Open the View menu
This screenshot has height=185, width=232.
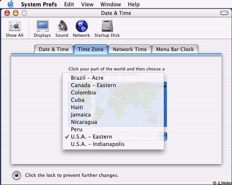coord(87,4)
